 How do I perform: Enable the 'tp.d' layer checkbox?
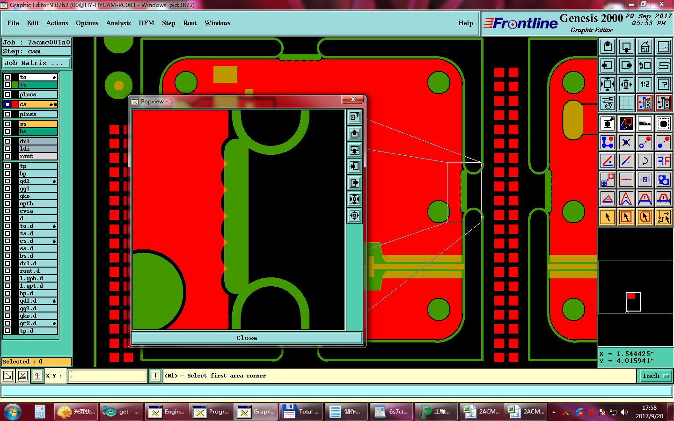coord(7,331)
